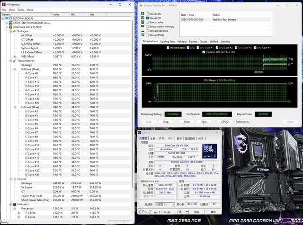Image resolution: width=303 pixels, height=225 pixels.
Task: Uncheck the Motherboard graph checkbox
Action: pos(168,48)
